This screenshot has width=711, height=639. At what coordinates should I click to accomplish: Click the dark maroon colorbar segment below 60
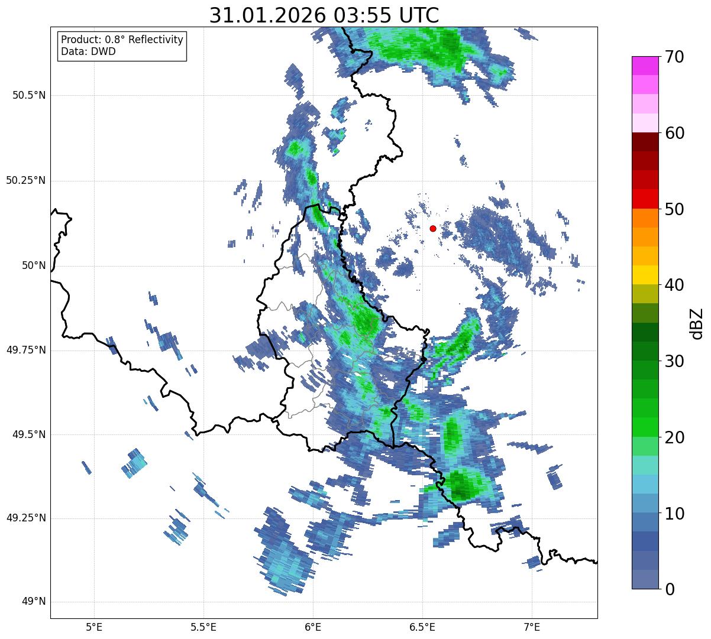645,142
